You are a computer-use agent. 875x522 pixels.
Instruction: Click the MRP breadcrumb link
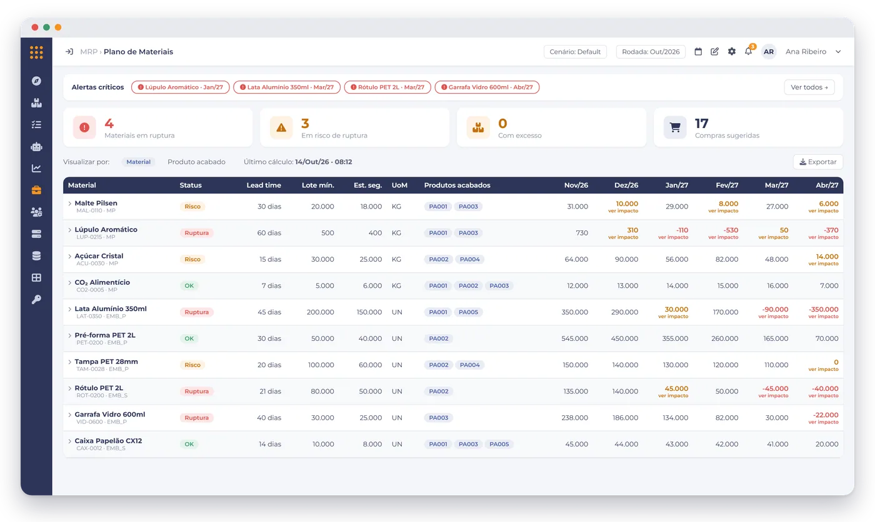pyautogui.click(x=89, y=52)
